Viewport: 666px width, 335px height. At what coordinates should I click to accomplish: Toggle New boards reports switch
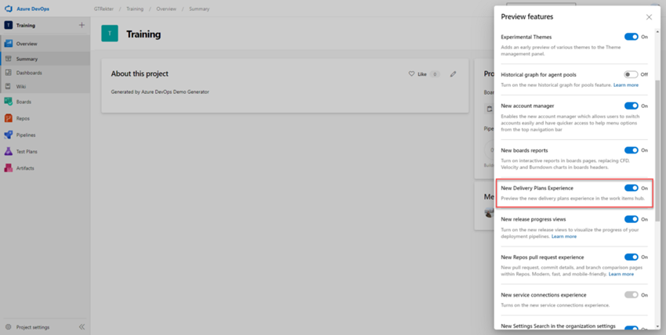pos(632,150)
